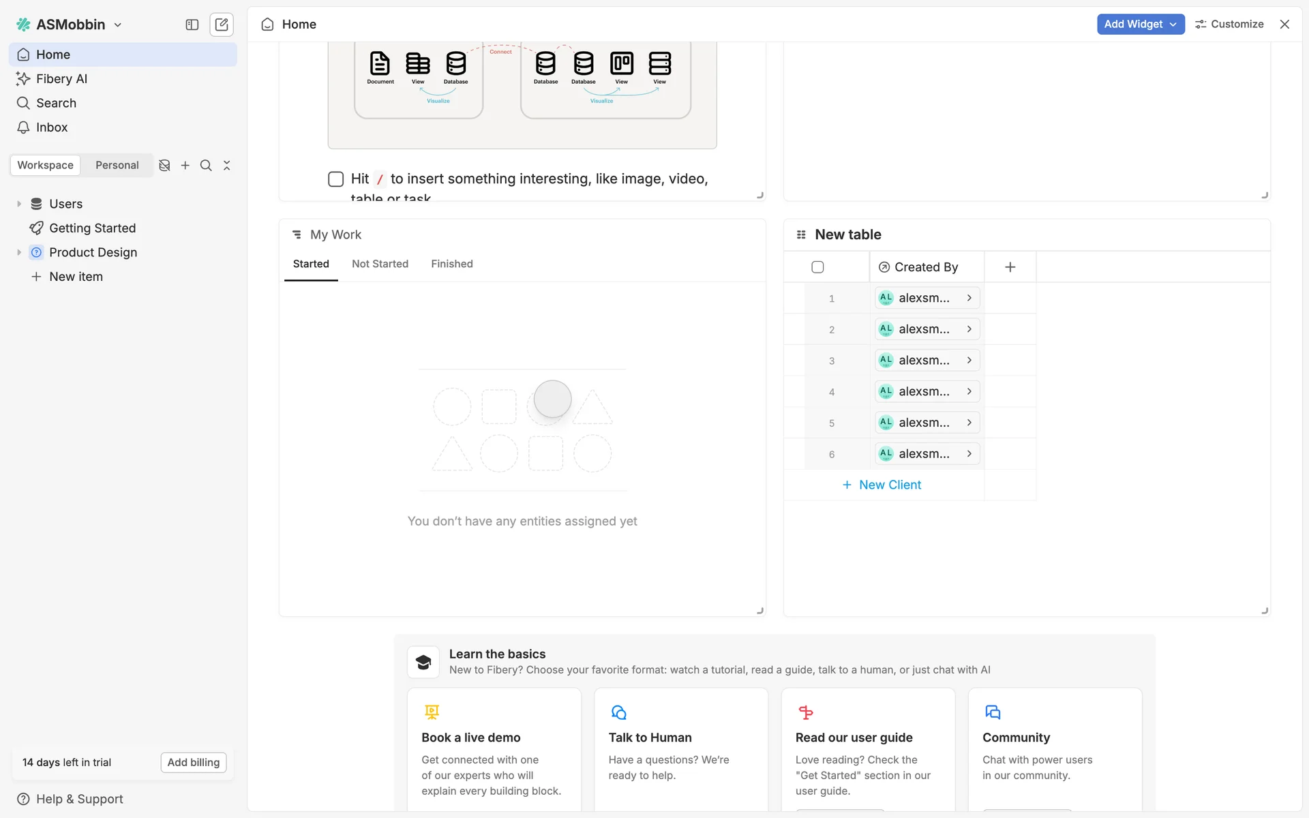Collapse all sidebar items icon
The image size is (1309, 818).
(227, 166)
